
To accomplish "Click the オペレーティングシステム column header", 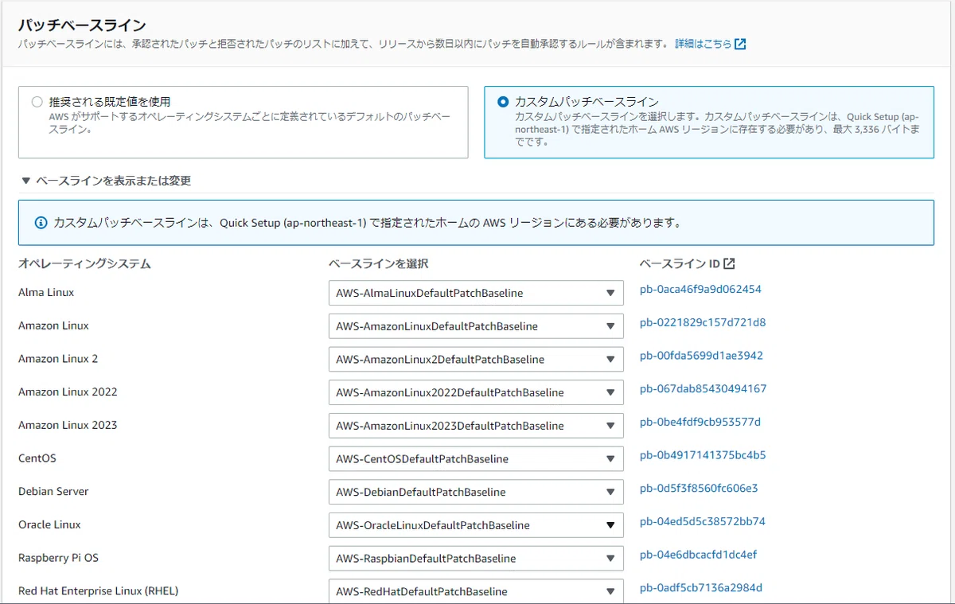I will tap(84, 263).
